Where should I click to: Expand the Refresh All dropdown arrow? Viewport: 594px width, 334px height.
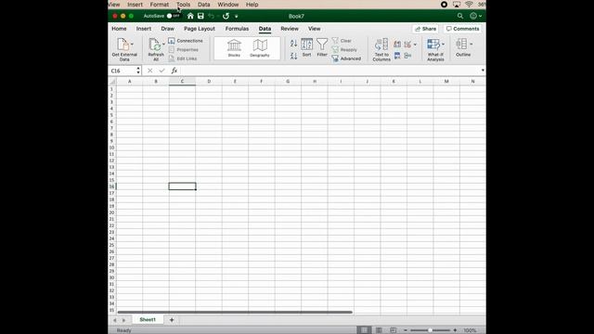pyautogui.click(x=163, y=44)
